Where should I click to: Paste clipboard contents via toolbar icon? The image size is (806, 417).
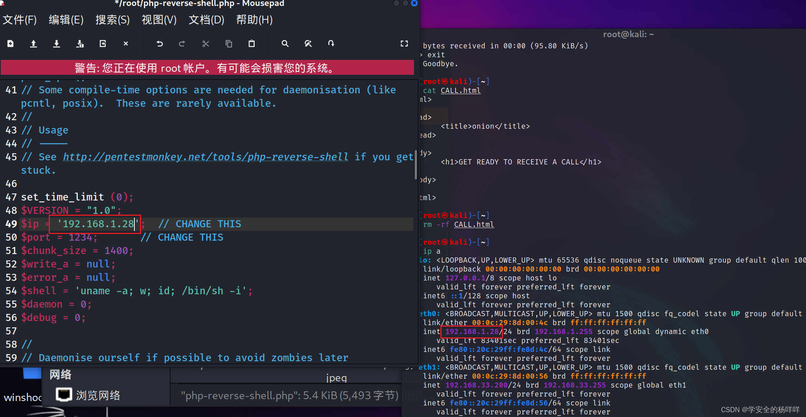(x=252, y=44)
